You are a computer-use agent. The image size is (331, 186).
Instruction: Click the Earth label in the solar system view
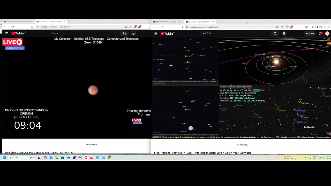pos(292,67)
